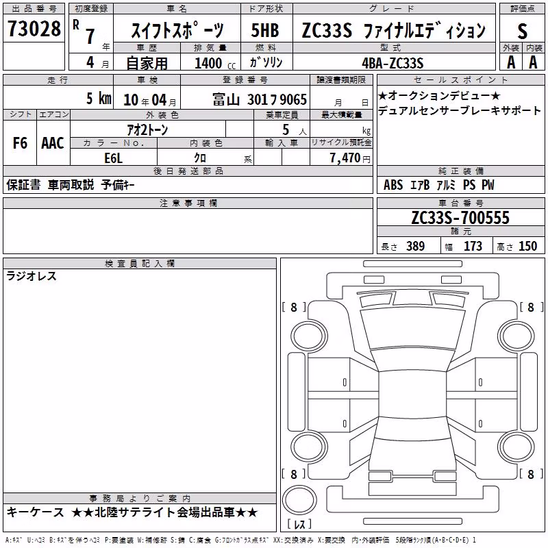This screenshot has height=548, width=548.
Task: Select sales point ★オークションデビュー★
Action: [x=439, y=95]
